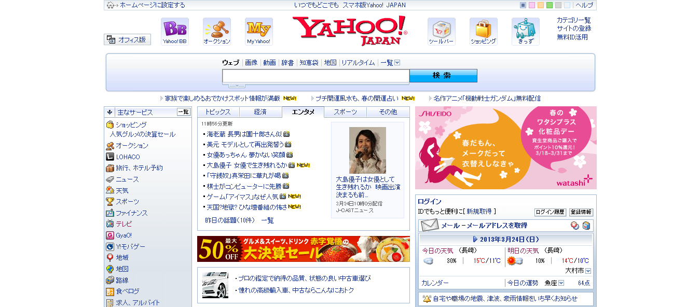700x307 pixels.
Task: Open the My Yahoo! icon
Action: (x=259, y=32)
